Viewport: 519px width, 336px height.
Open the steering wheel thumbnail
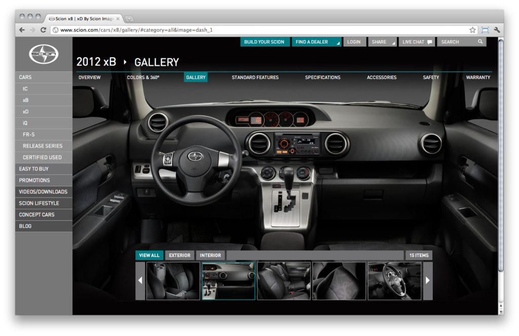tap(394, 281)
